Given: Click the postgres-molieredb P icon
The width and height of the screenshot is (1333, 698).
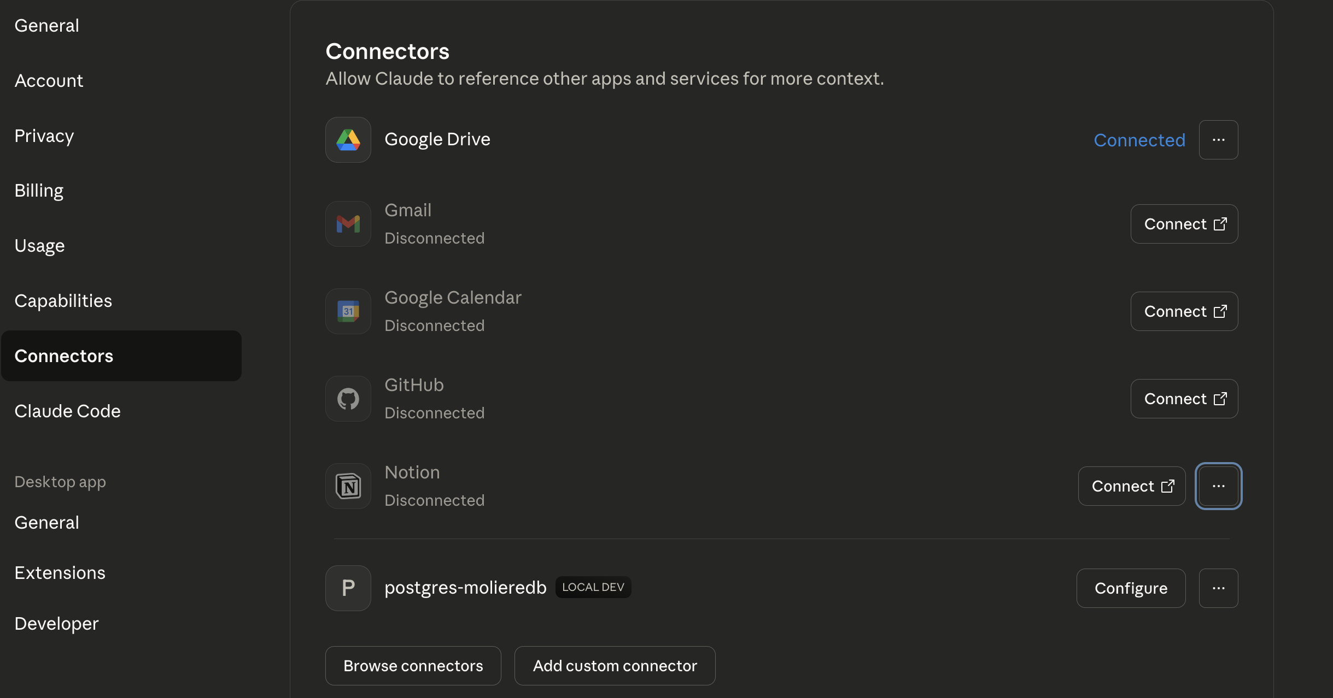Looking at the screenshot, I should pos(348,588).
